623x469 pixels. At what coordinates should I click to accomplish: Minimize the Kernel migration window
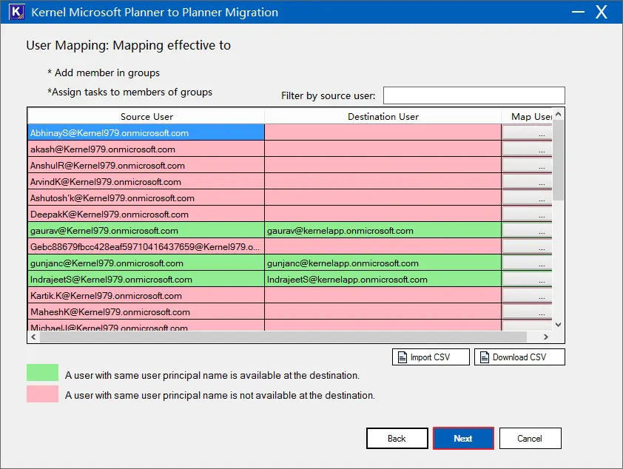(x=578, y=12)
